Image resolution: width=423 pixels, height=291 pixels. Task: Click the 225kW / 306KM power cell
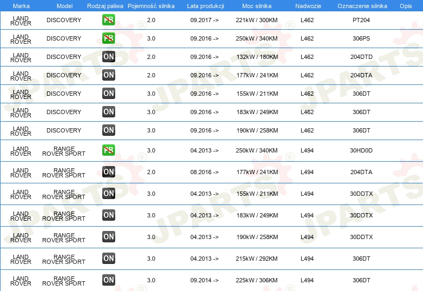[256, 280]
